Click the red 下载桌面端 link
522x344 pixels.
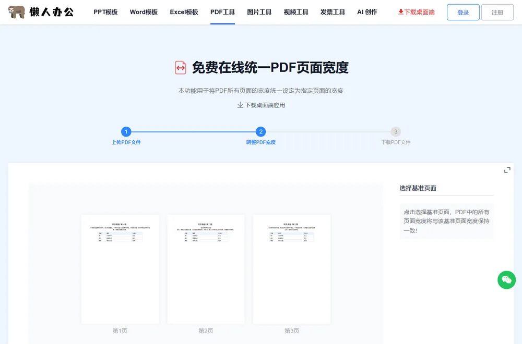(x=417, y=13)
